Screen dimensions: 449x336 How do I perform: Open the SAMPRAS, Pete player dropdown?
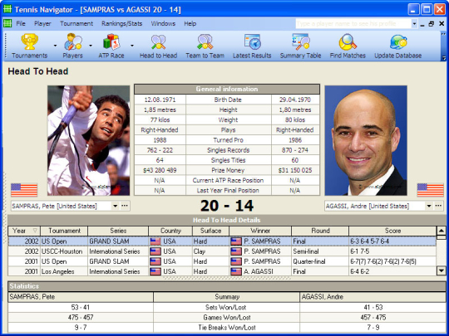point(115,206)
